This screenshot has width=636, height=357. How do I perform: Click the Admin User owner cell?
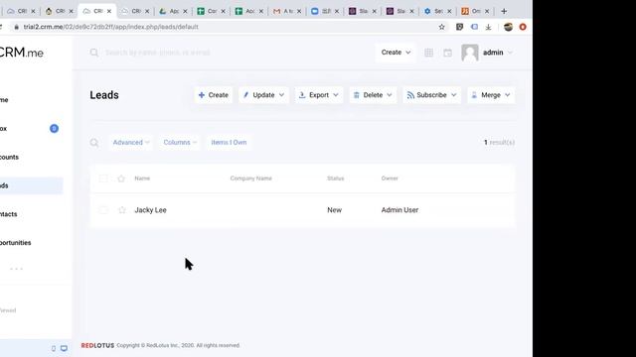click(399, 210)
